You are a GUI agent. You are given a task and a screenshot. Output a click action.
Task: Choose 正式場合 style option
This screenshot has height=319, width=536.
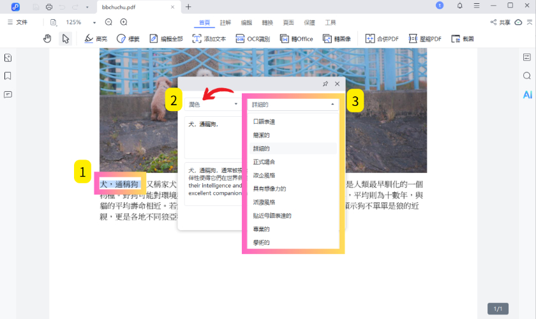coord(293,161)
